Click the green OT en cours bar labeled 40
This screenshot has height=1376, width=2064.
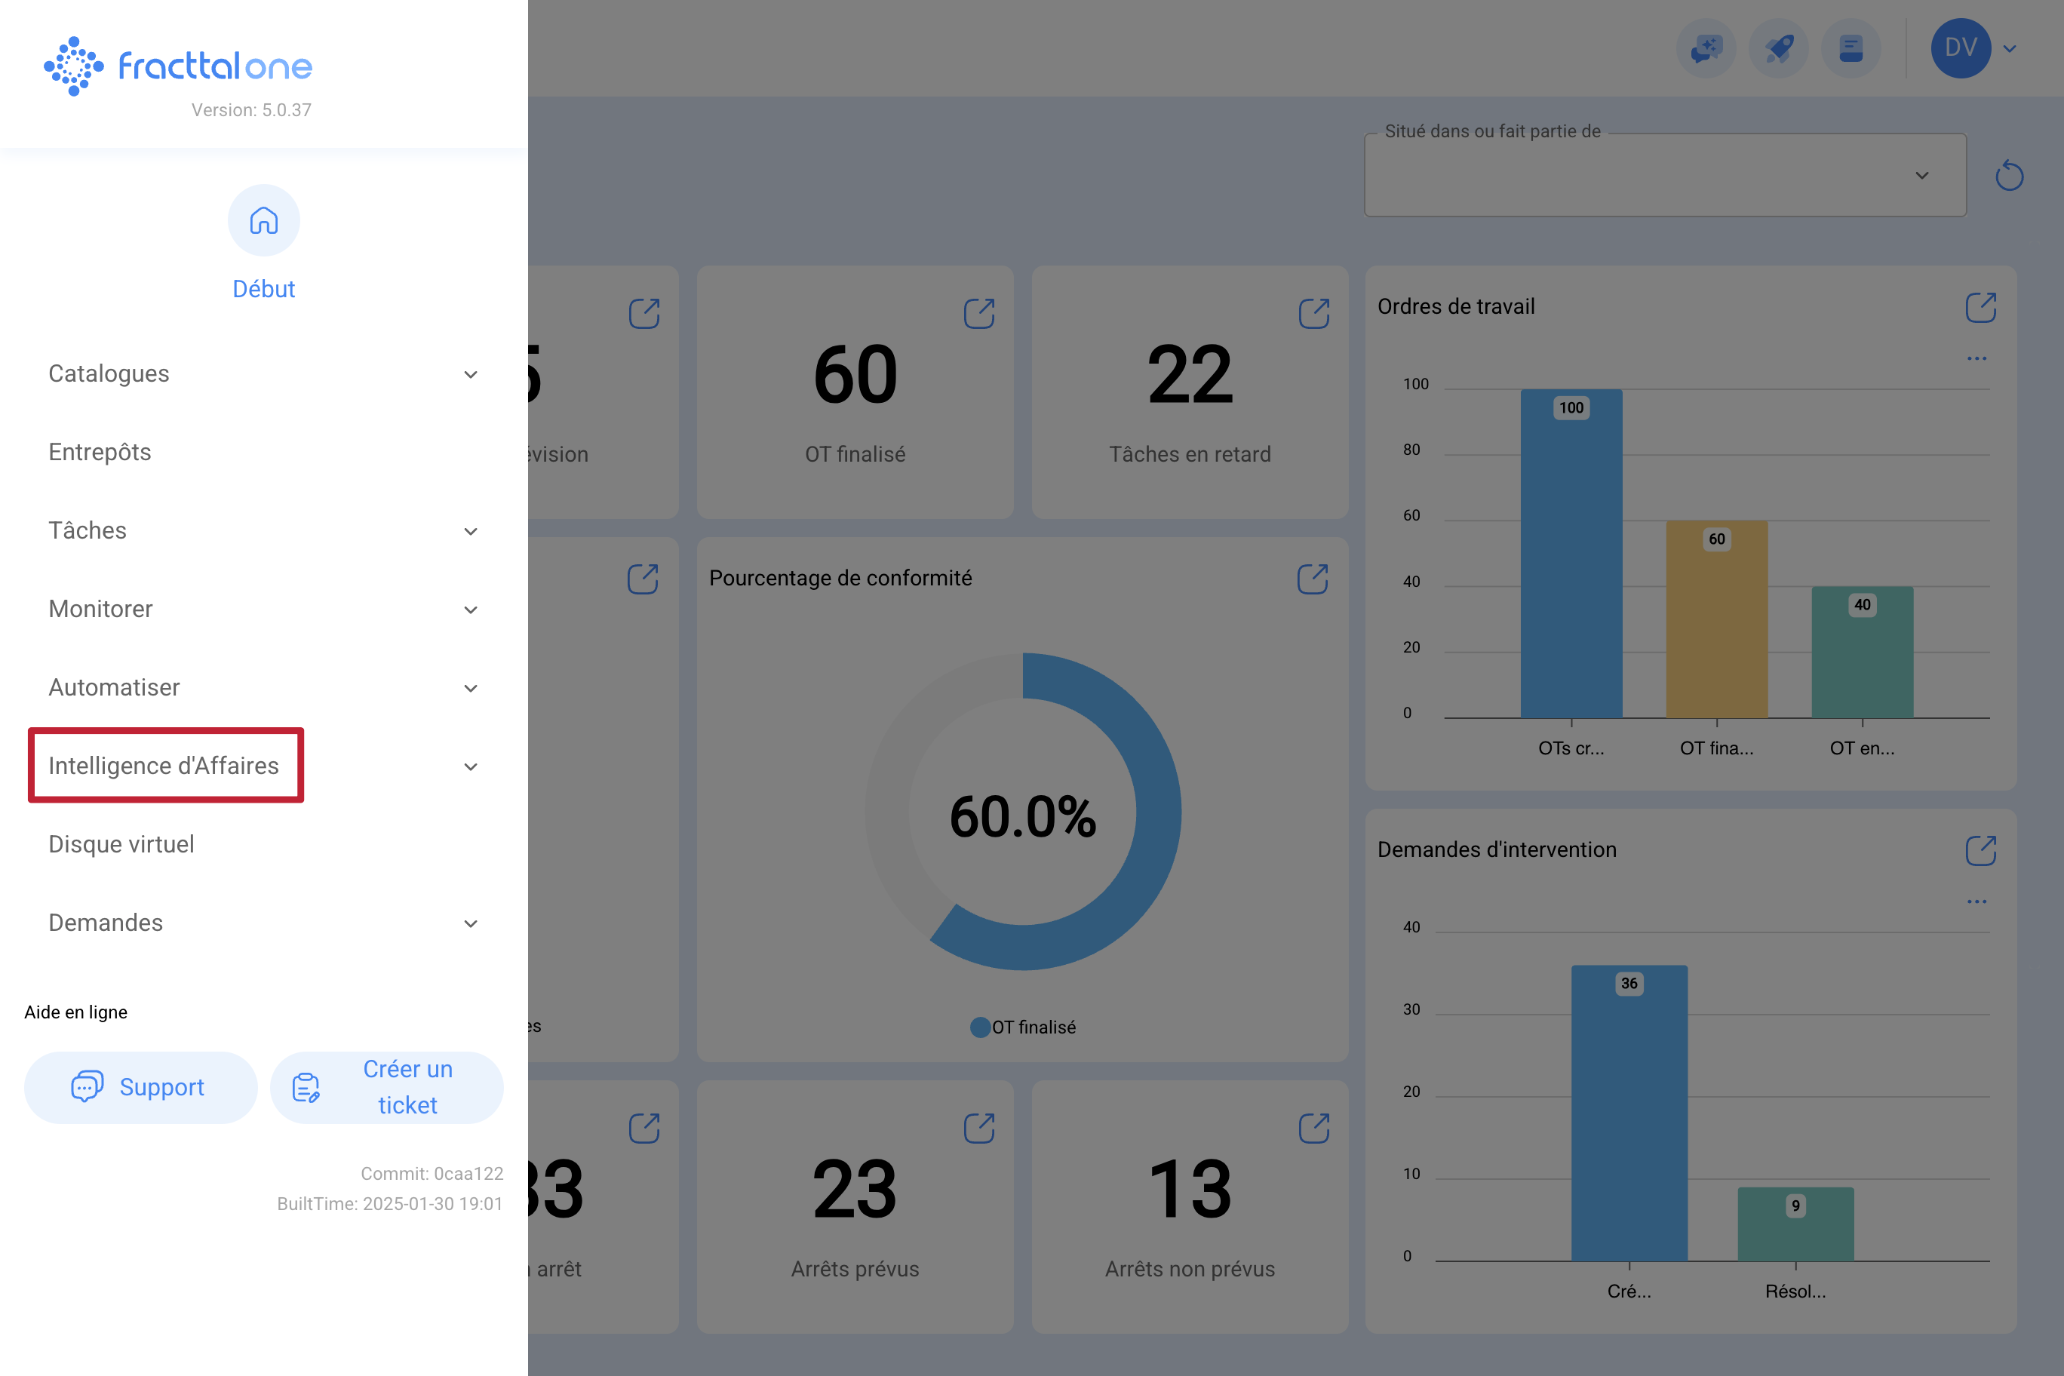[1862, 652]
